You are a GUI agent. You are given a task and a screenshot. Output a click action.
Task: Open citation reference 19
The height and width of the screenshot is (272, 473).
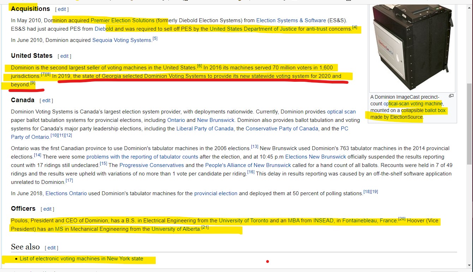tap(375, 192)
